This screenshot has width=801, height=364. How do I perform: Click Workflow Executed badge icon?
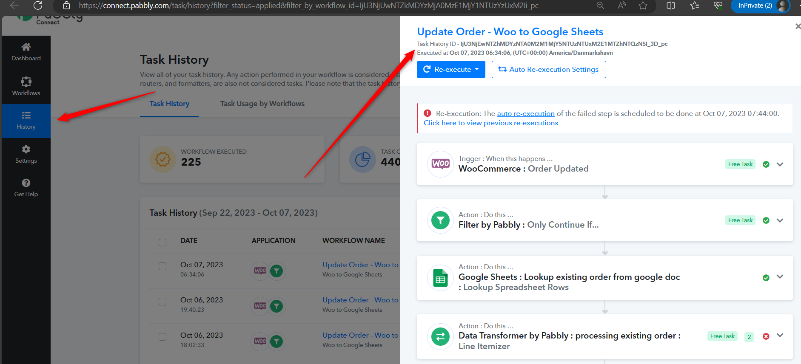pos(162,159)
